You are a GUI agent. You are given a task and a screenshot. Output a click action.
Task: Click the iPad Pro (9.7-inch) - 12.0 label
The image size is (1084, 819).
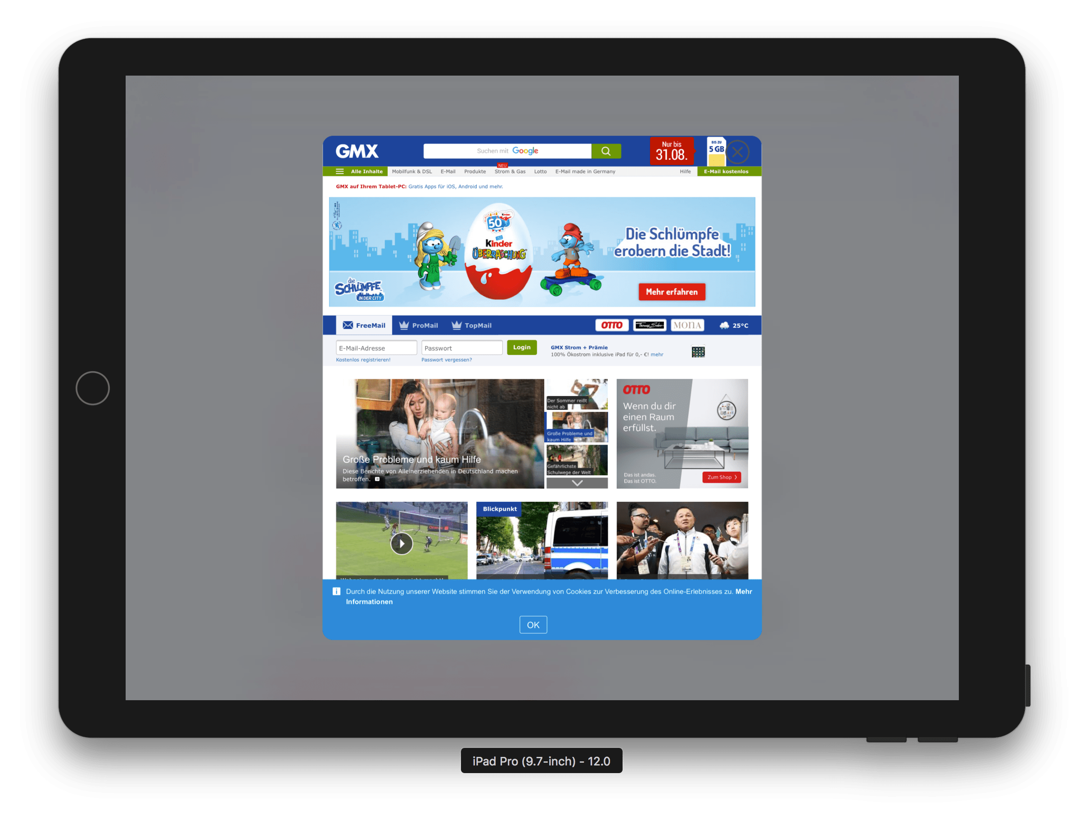click(x=542, y=761)
